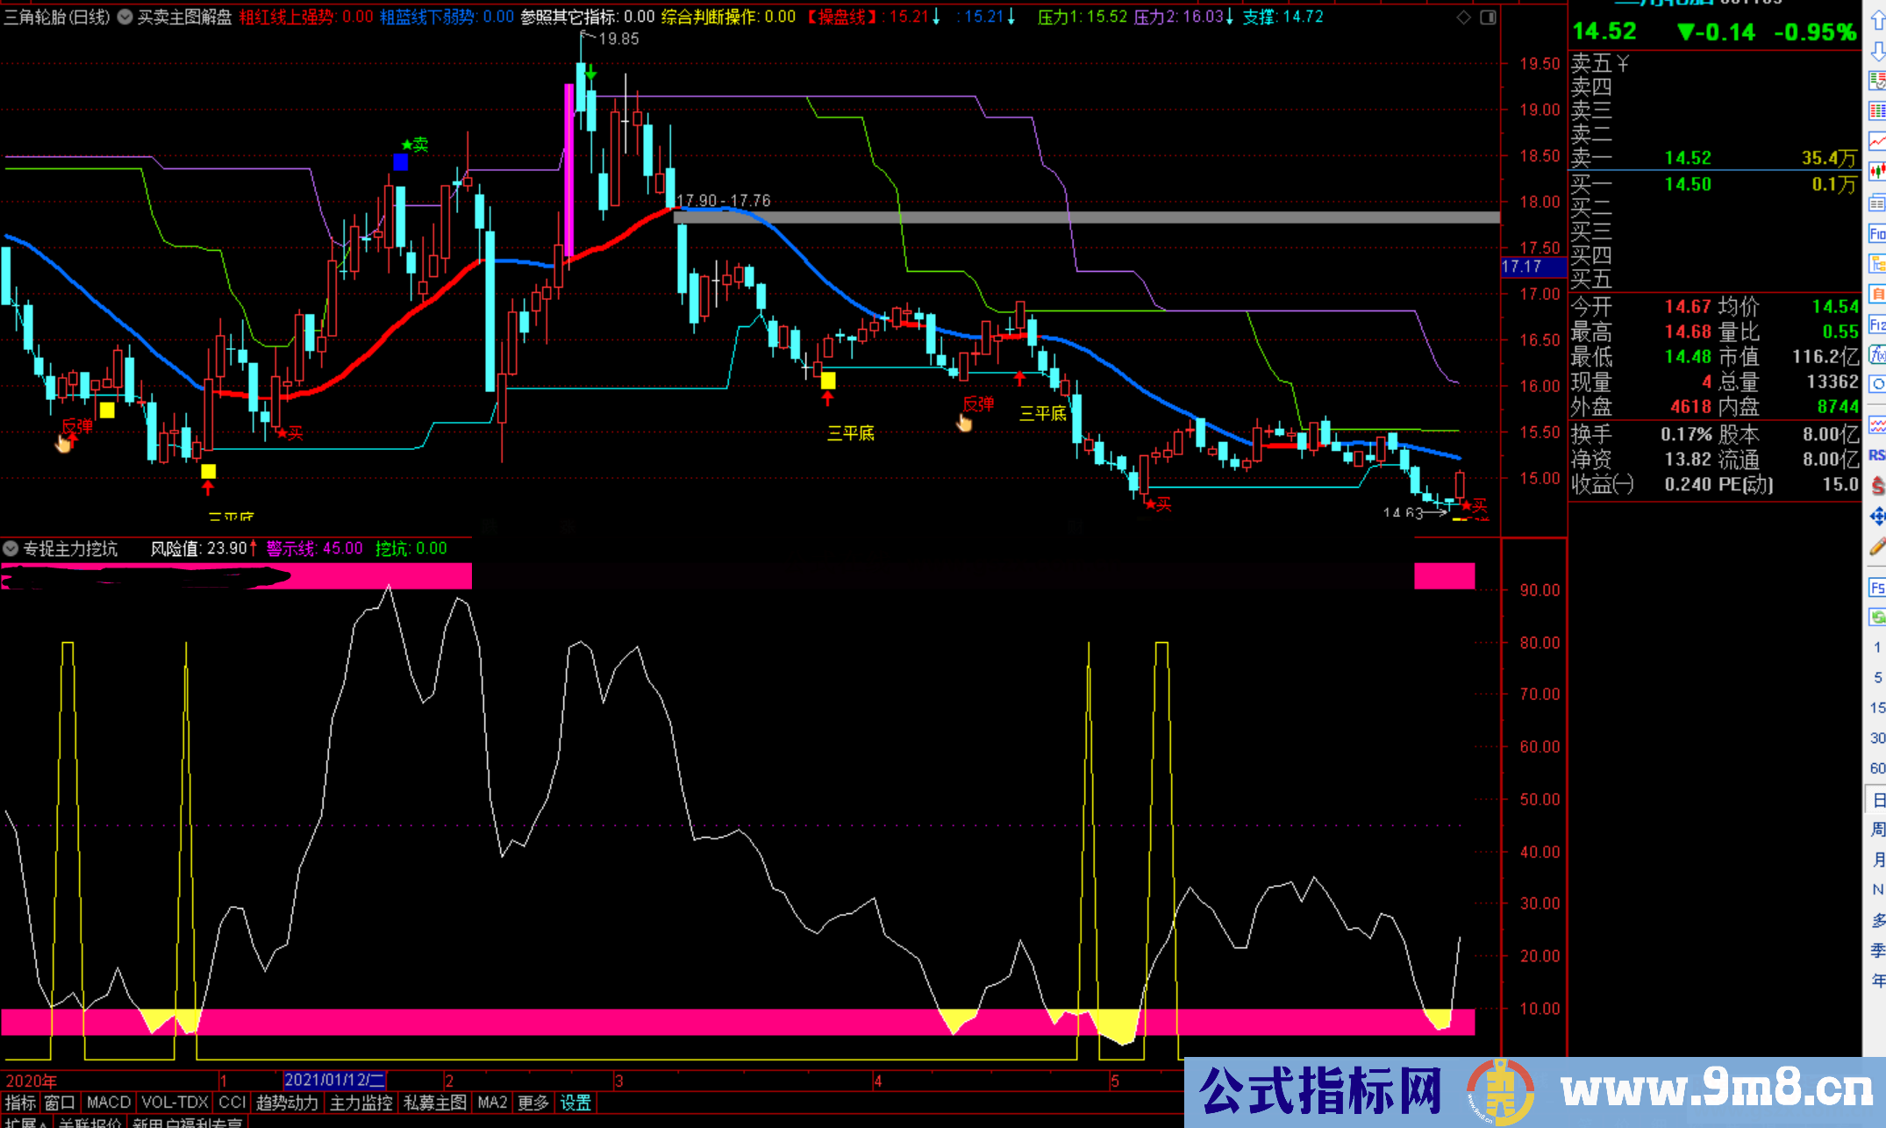Switch to the MACD indicator tab
The width and height of the screenshot is (1886, 1128).
pos(107,1103)
